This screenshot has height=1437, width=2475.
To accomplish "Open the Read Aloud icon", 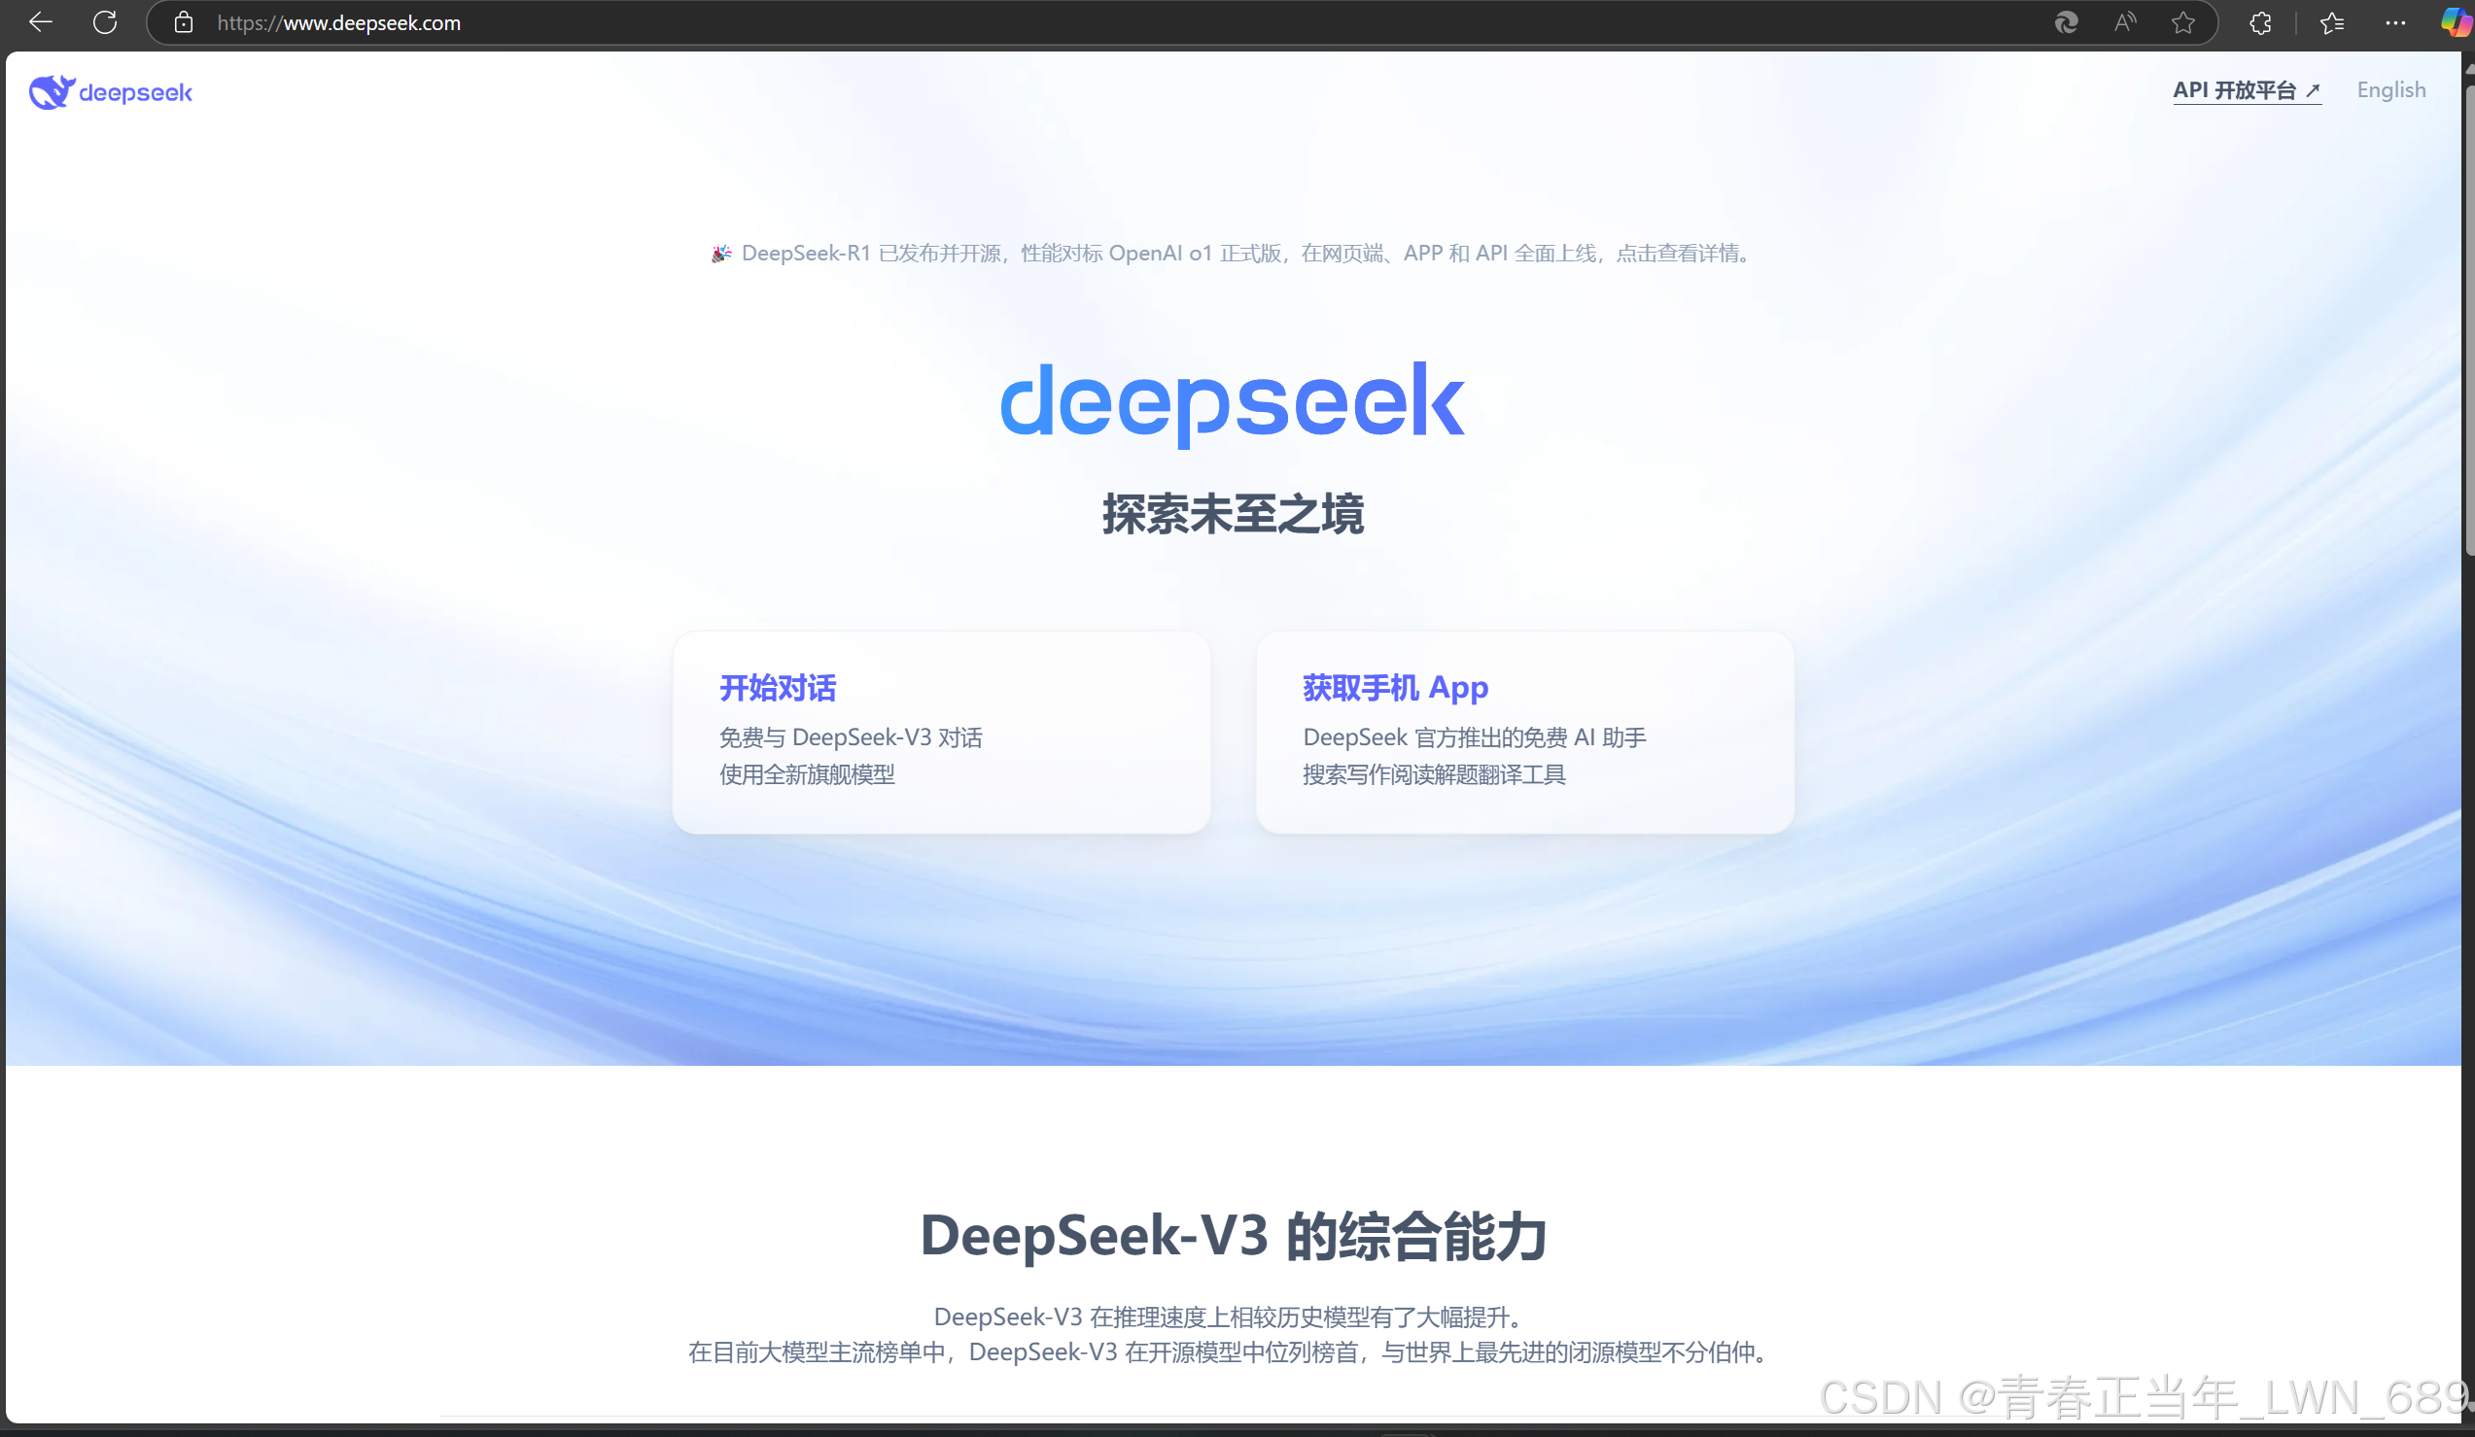I will [x=2124, y=22].
